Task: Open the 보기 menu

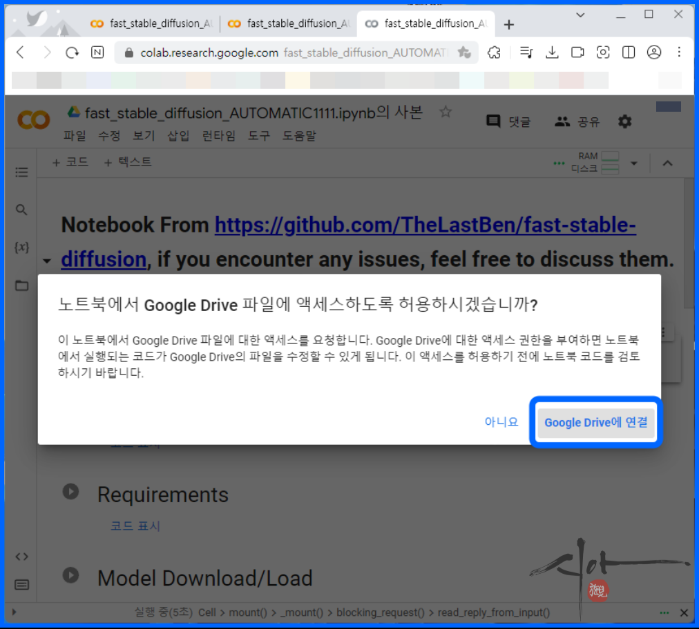Action: (144, 135)
